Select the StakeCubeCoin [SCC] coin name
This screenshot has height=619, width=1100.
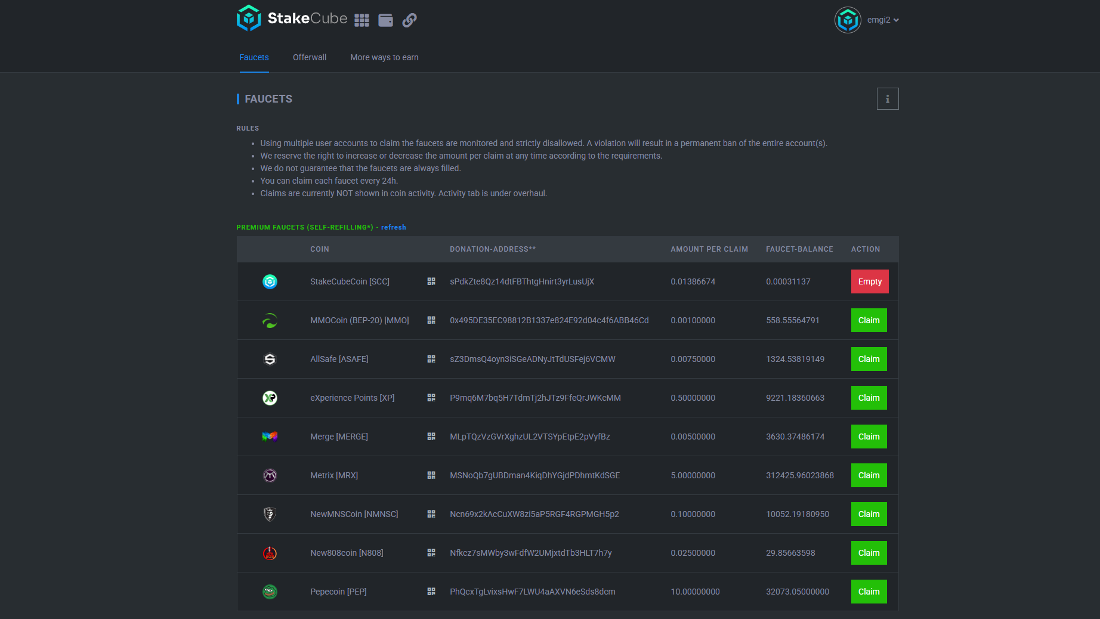click(x=350, y=281)
